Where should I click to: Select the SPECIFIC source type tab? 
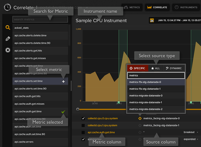(138, 68)
